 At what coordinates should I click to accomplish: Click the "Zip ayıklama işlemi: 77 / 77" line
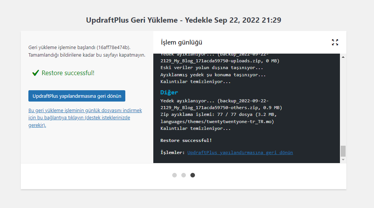coord(218,114)
